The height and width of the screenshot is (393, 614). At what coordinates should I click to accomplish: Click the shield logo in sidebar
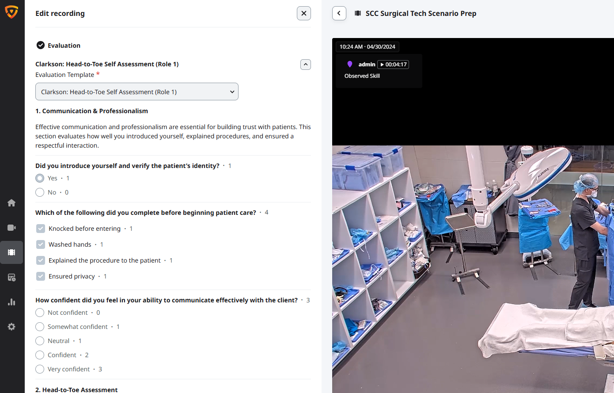(11, 12)
